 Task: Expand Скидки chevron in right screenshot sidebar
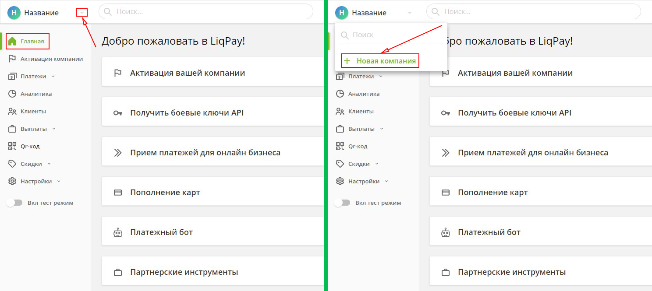(x=377, y=164)
